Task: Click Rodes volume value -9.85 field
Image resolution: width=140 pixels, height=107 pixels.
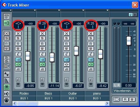Action: (30, 86)
